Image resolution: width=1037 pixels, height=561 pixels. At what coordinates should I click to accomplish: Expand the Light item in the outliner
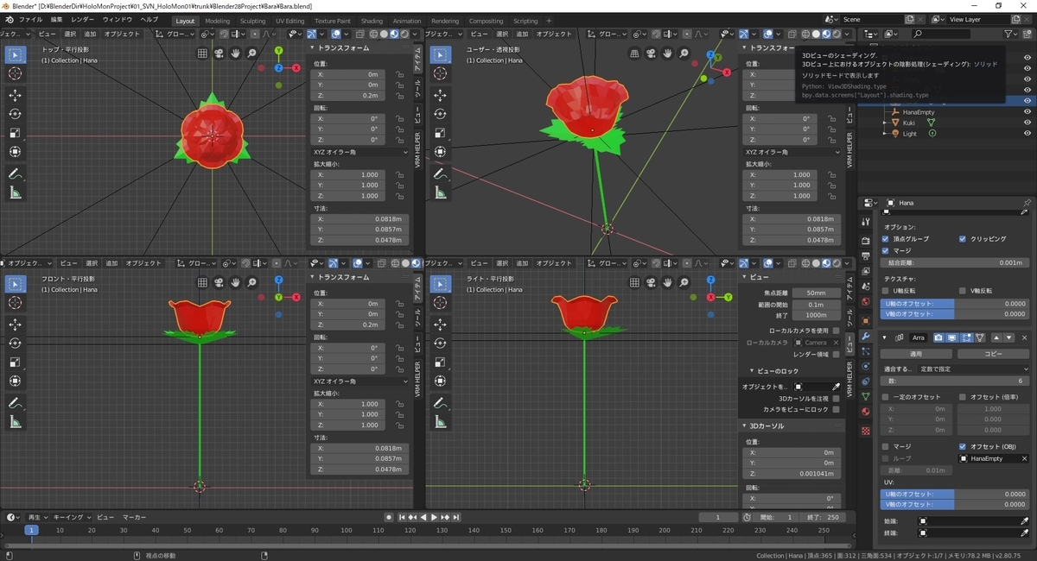click(885, 134)
